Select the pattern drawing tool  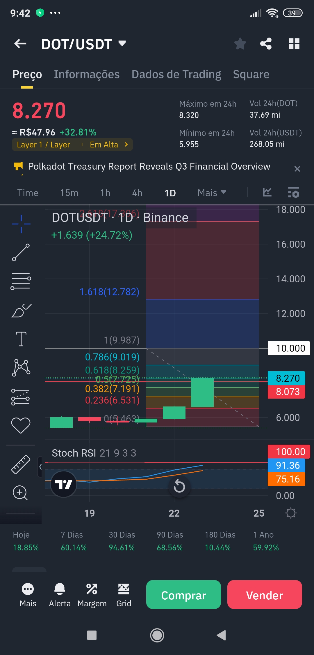click(x=21, y=367)
